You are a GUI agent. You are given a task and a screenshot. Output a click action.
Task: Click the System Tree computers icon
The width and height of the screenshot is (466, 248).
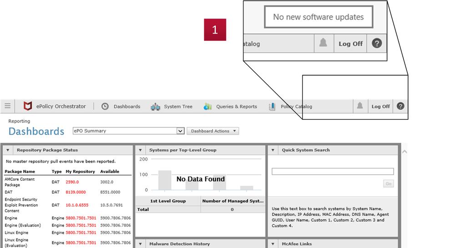pos(155,106)
